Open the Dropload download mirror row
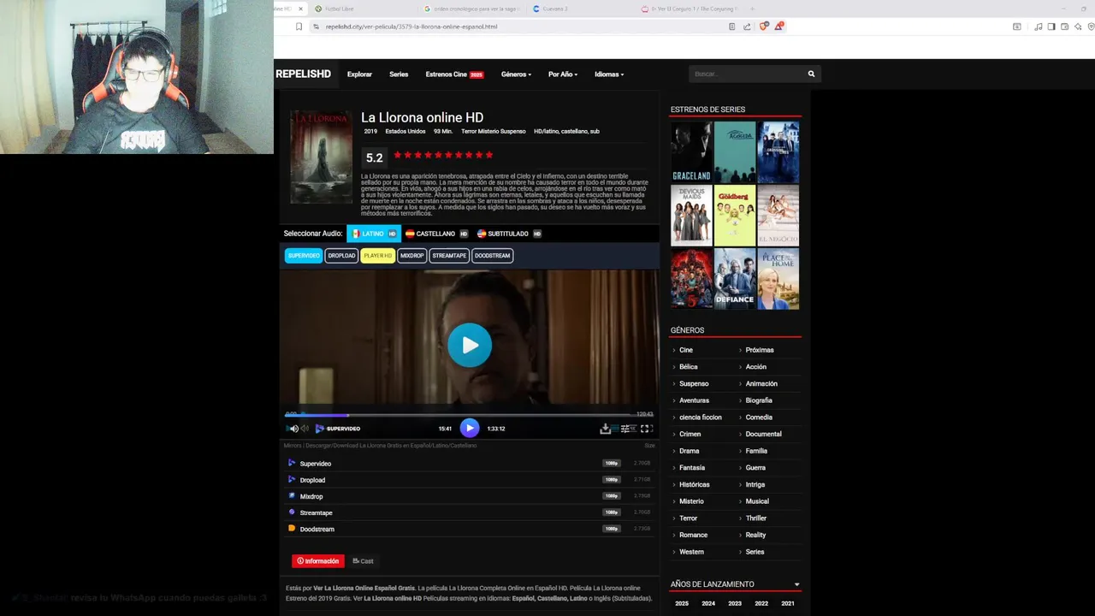This screenshot has height=616, width=1095. tap(469, 480)
